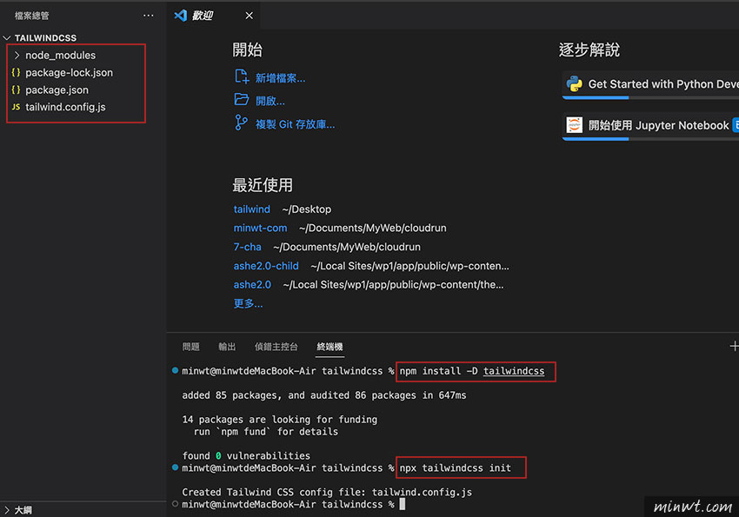Click the Jupyter logo icon in walkthroughs
Screen dimensions: 739x517
(574, 125)
